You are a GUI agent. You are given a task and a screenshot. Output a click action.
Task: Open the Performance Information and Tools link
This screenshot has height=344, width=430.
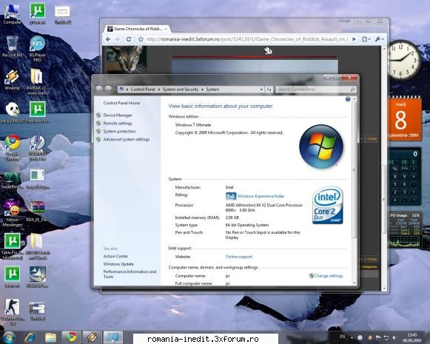point(130,274)
